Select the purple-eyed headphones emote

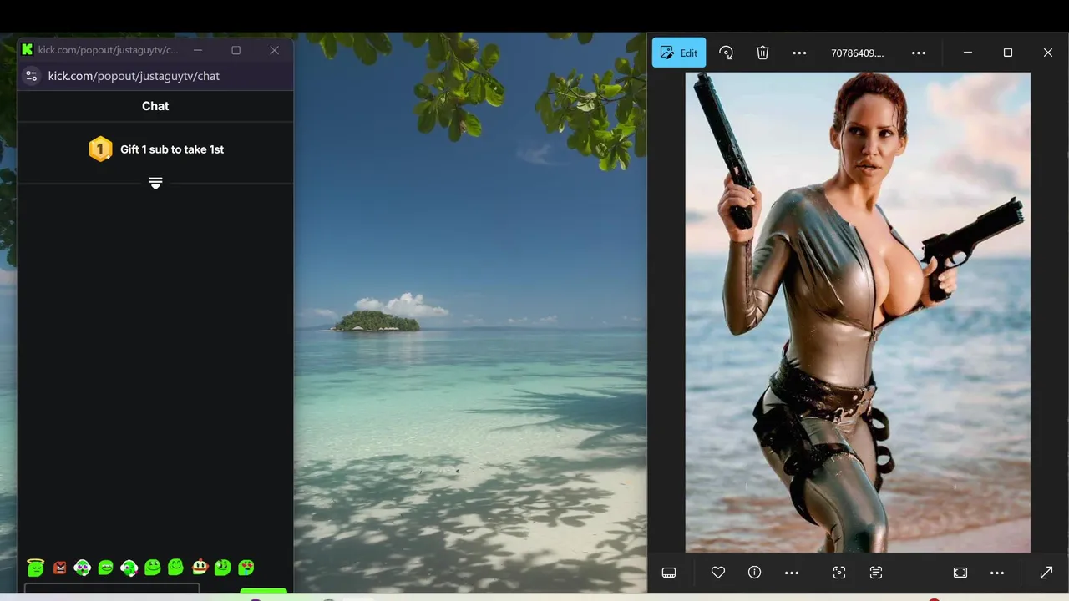click(82, 568)
